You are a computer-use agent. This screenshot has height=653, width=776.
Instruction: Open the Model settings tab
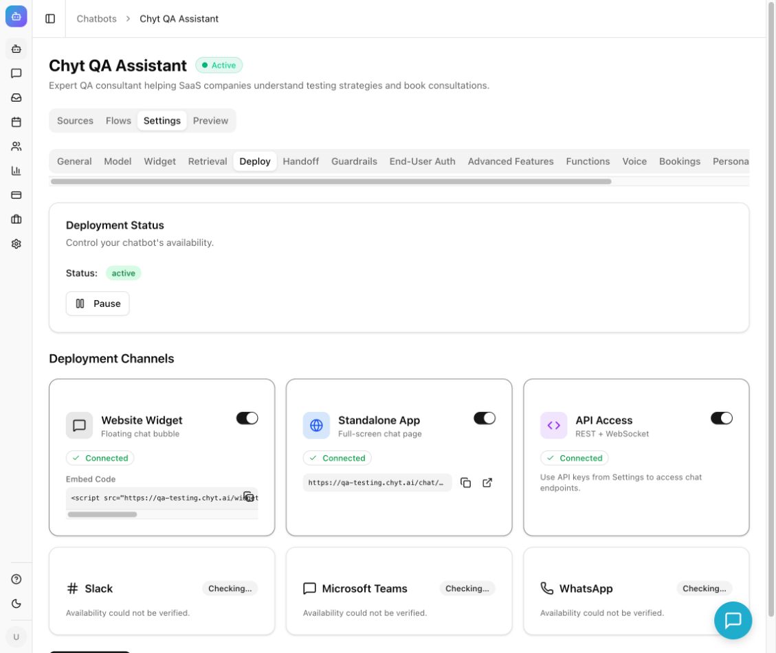[x=118, y=161]
